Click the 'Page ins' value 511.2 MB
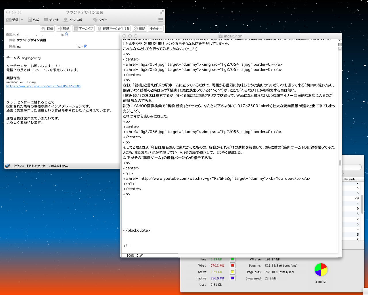The image size is (368, 295). click(x=281, y=266)
